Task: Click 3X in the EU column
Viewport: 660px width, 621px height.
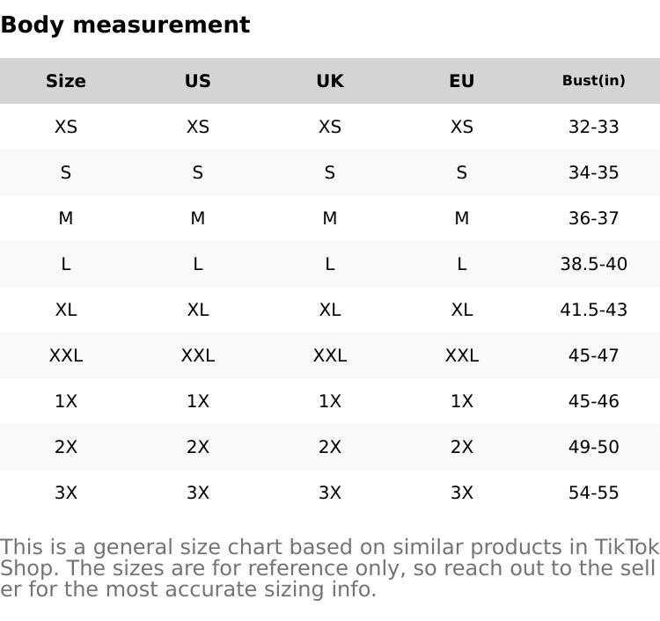Action: [462, 493]
